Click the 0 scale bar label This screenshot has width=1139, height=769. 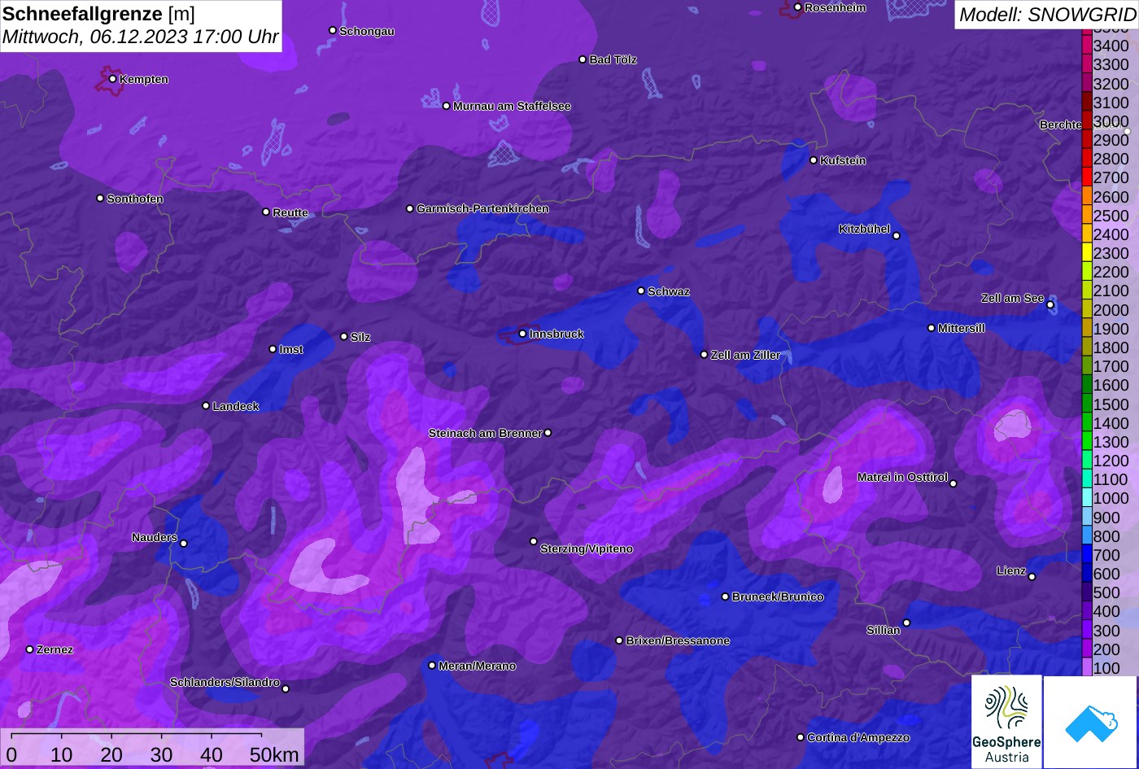pyautogui.click(x=11, y=754)
